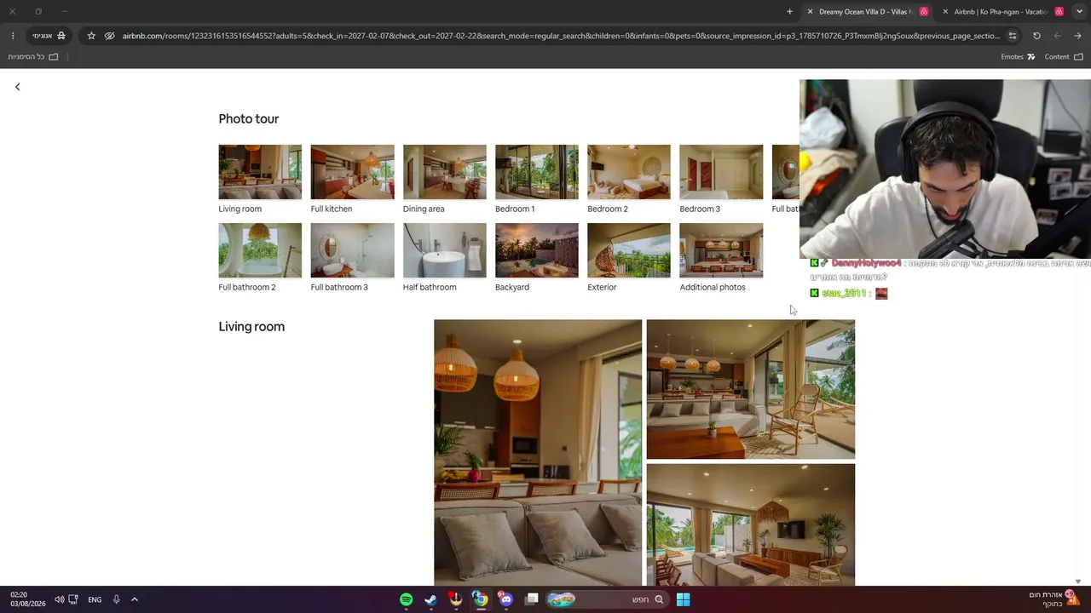Viewport: 1091px width, 613px height.
Task: Click the 'Living room' section heading
Action: (x=251, y=327)
